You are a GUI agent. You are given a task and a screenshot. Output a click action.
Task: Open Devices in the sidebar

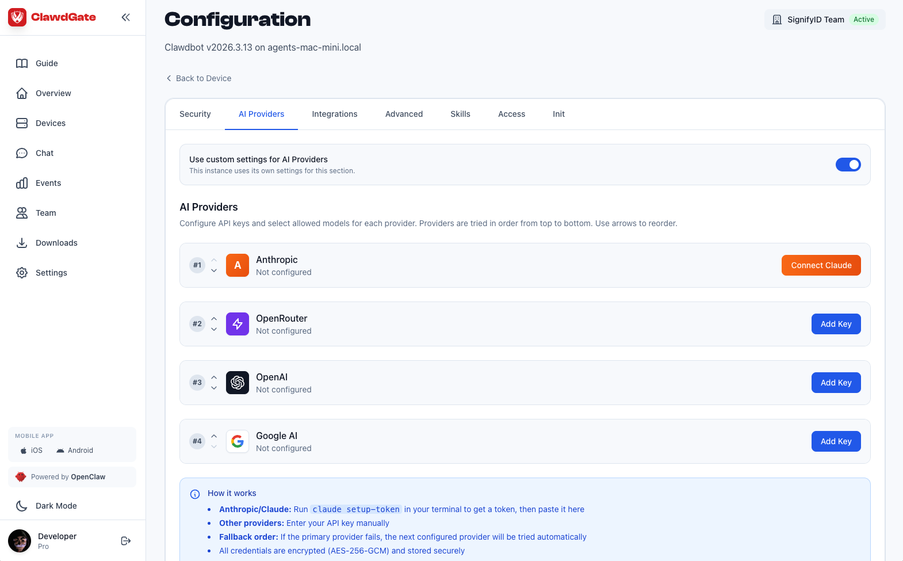tap(72, 123)
